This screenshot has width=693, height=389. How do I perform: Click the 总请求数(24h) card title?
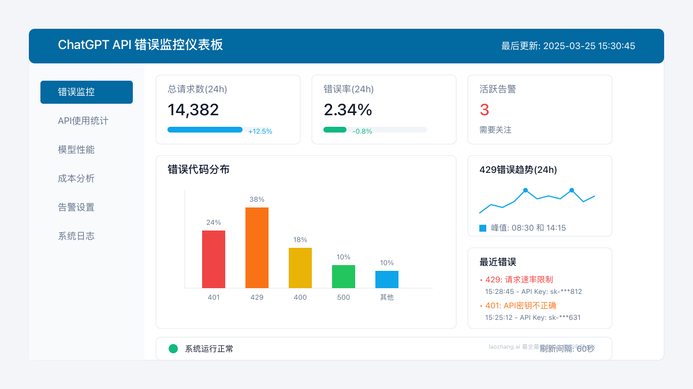198,89
